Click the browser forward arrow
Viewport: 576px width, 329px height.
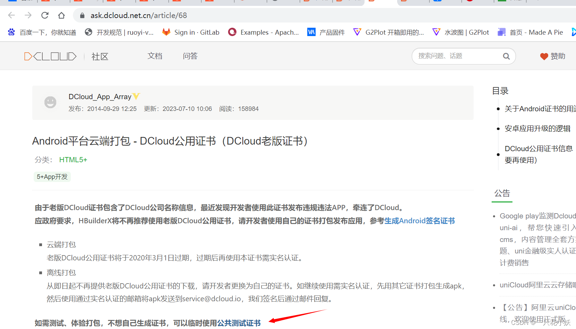(x=28, y=15)
